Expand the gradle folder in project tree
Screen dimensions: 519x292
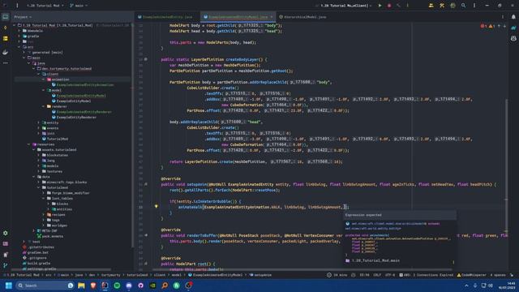point(19,36)
